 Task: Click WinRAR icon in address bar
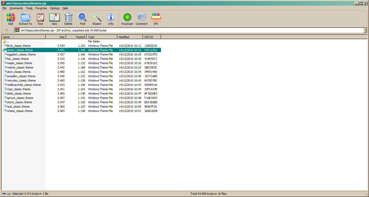(x=17, y=30)
